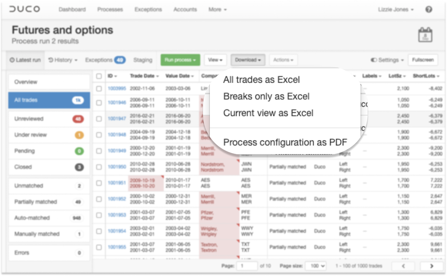This screenshot has width=447, height=276.
Task: Click the calendar schedule icon
Action: tap(425, 35)
